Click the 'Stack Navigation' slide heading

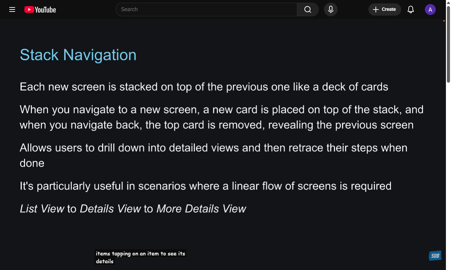pos(78,55)
